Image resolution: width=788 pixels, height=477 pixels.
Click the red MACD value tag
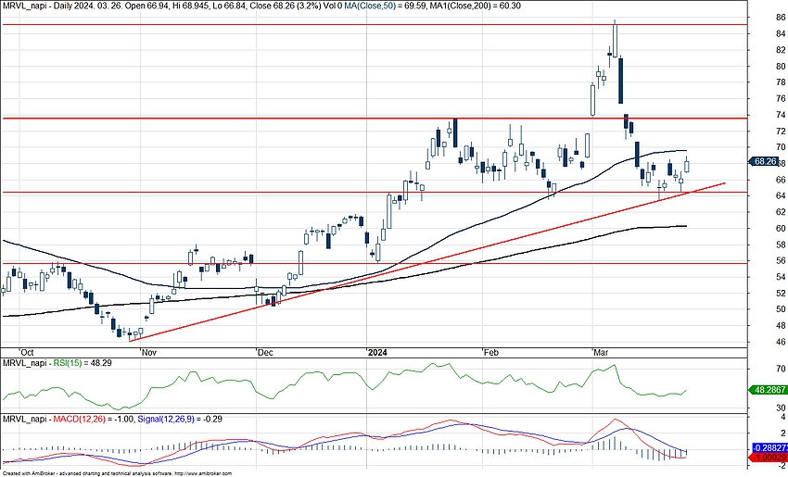pyautogui.click(x=768, y=458)
